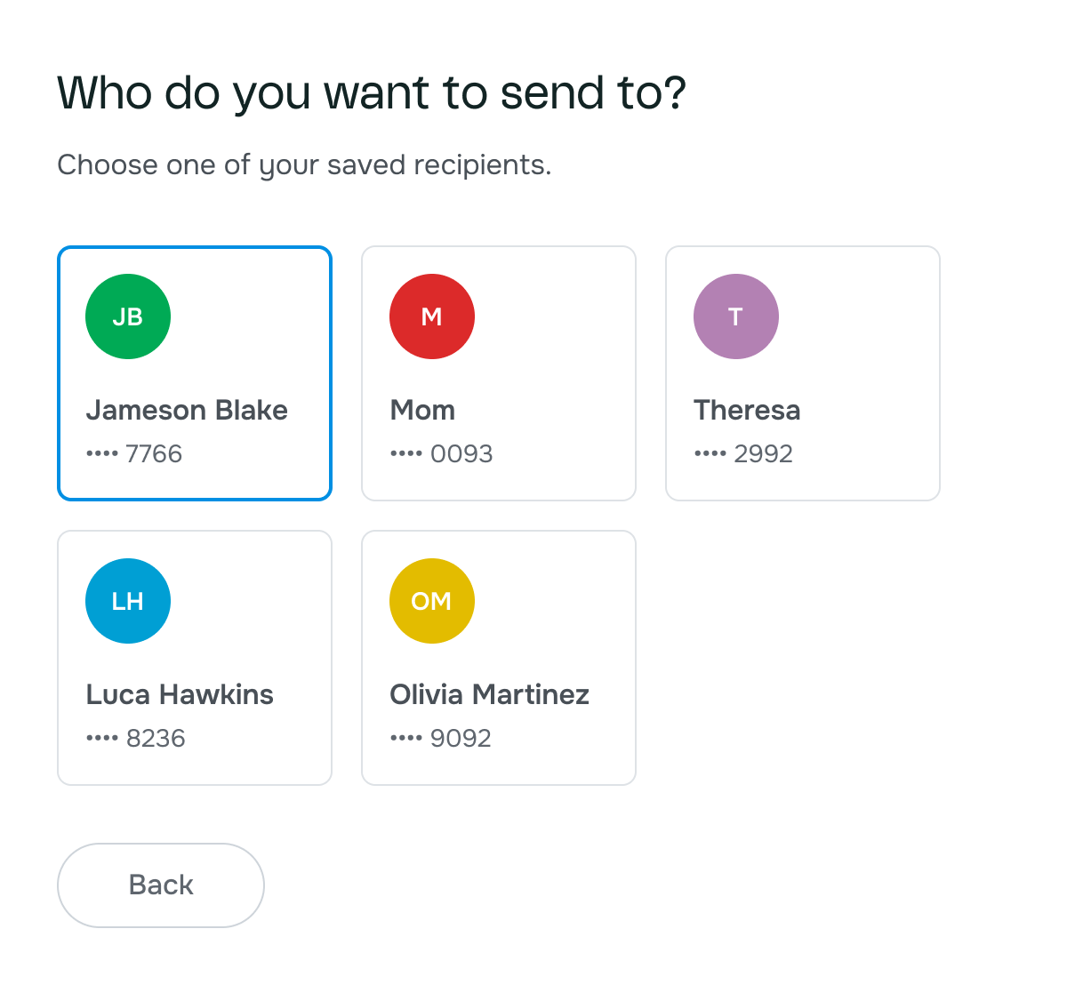This screenshot has width=1067, height=985.
Task: Pick Luca Hawkins to send to
Action: click(x=194, y=658)
